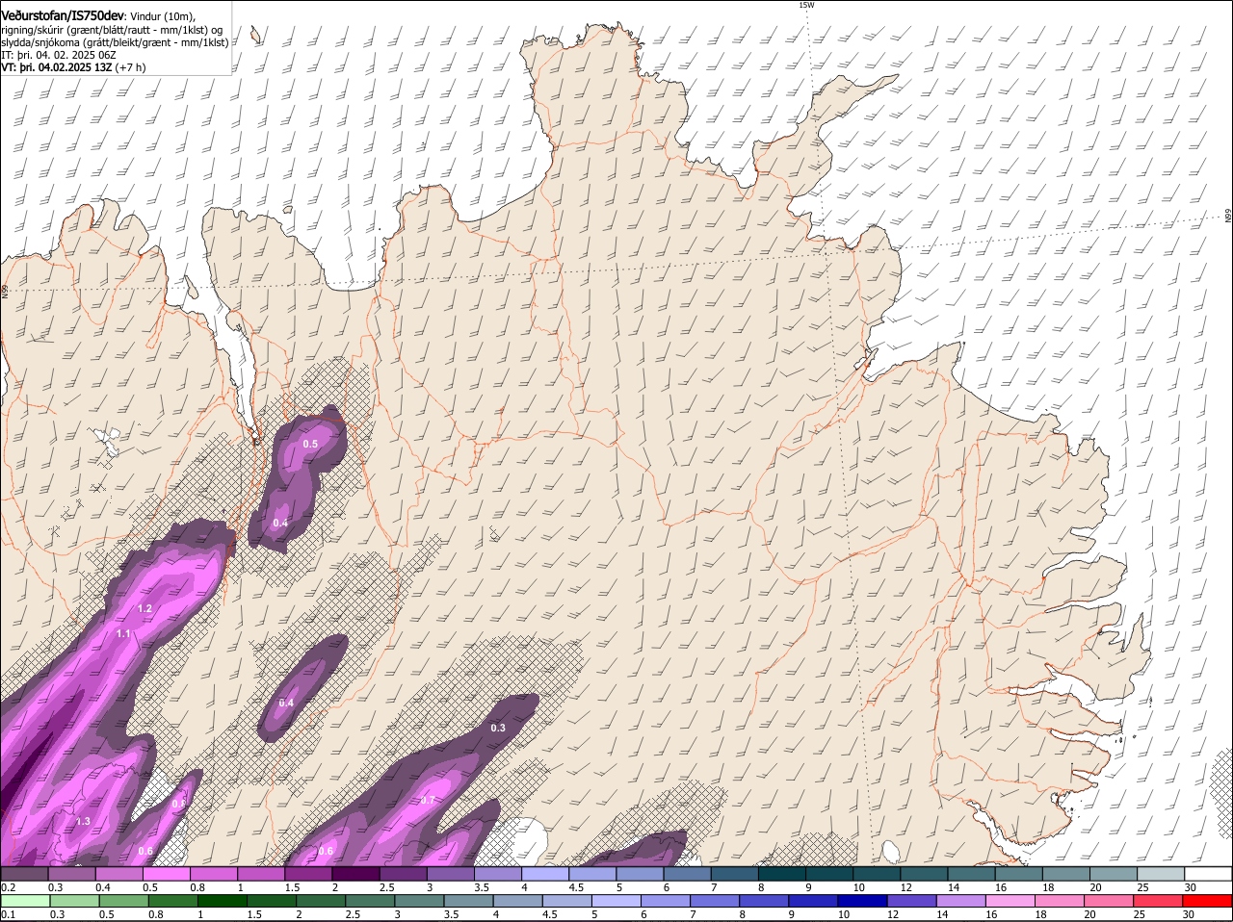This screenshot has width=1233, height=922.
Task: Click the Veðurstofan/IS750dev title text
Action: tap(63, 15)
